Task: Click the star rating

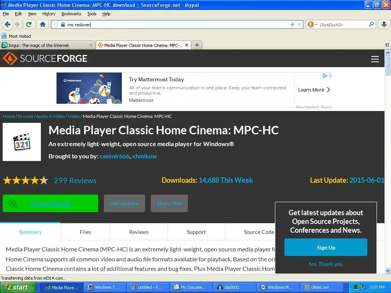Action: click(x=26, y=180)
